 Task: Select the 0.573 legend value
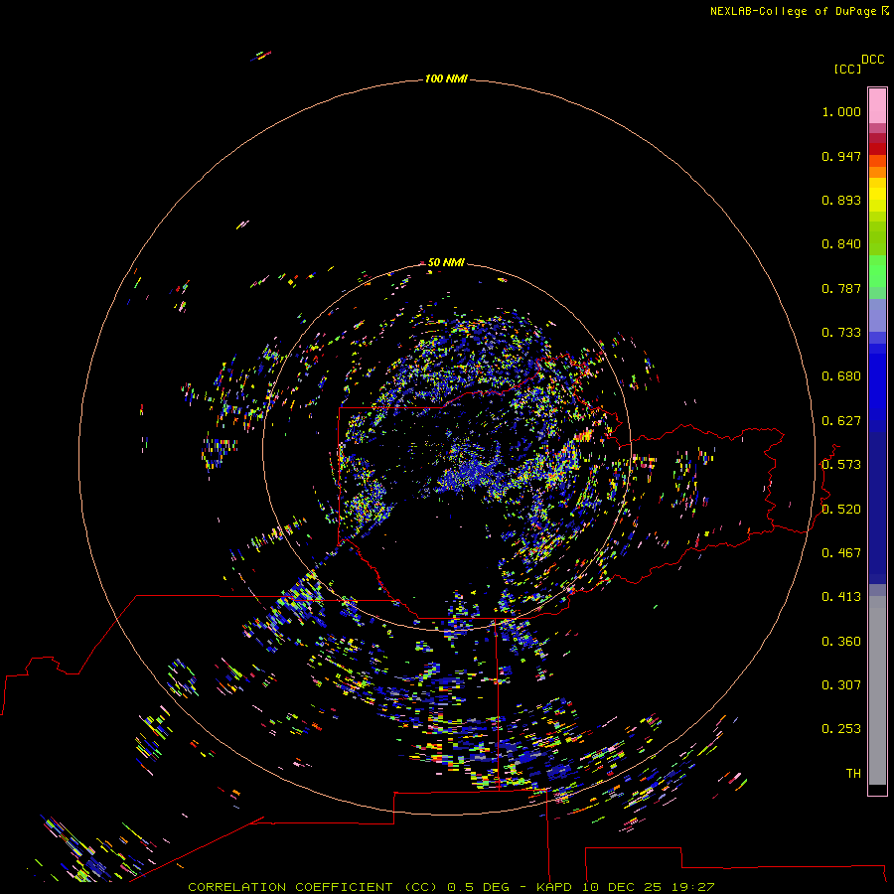(841, 465)
